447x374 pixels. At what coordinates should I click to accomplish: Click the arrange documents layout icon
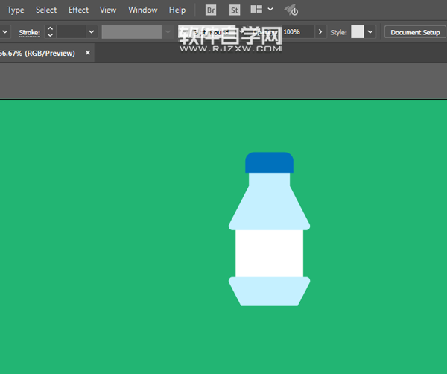pyautogui.click(x=256, y=10)
